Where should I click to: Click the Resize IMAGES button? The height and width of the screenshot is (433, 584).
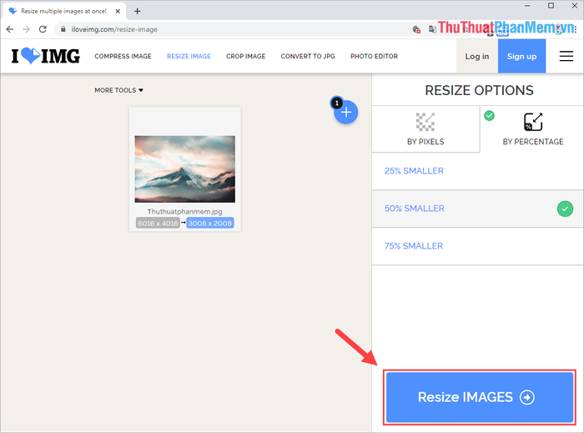click(x=480, y=397)
